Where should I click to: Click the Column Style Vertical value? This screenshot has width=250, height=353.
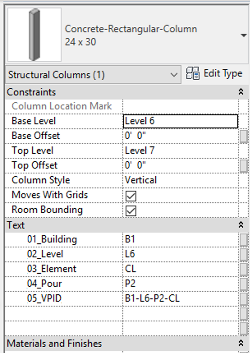[141, 180]
